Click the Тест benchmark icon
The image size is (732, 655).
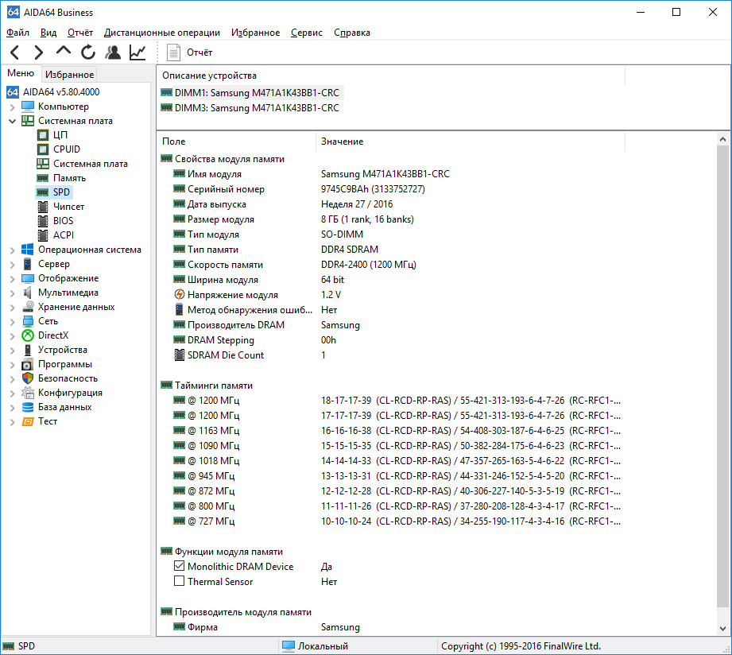click(28, 421)
